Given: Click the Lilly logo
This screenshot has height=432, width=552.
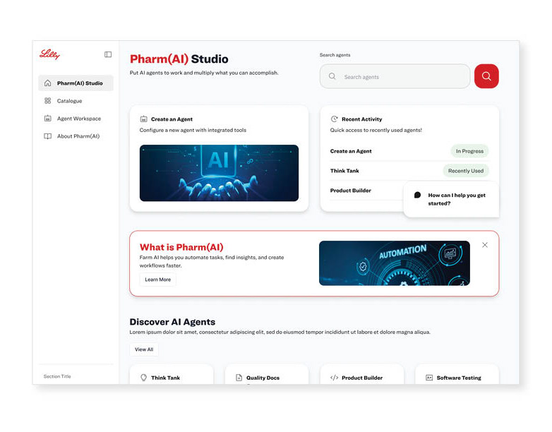Looking at the screenshot, I should tap(49, 54).
